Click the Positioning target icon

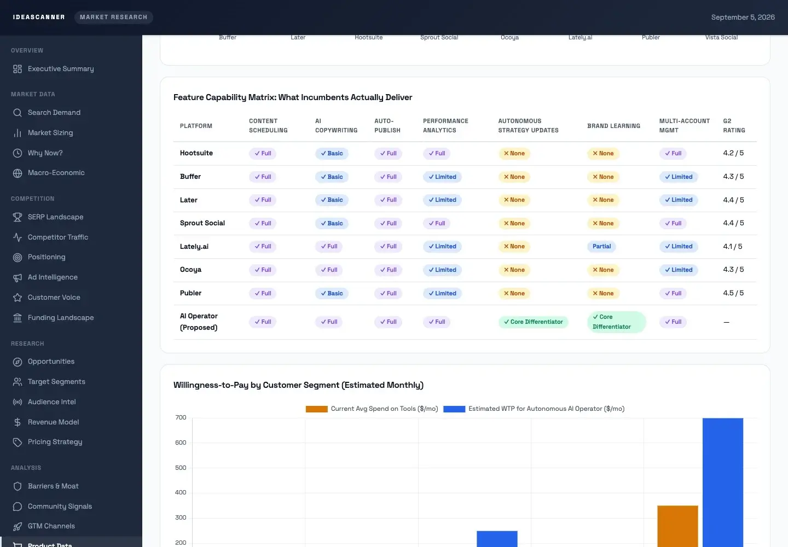pyautogui.click(x=18, y=257)
